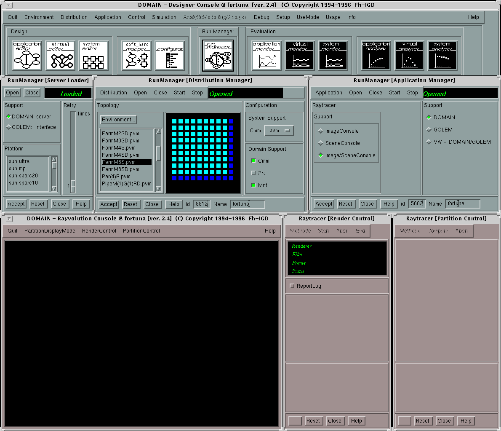Open the application monitor icon
This screenshot has height=431, width=501.
[266, 55]
